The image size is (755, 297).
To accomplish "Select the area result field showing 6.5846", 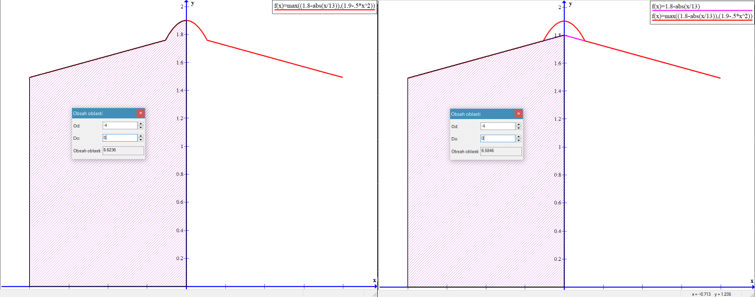I will pyautogui.click(x=501, y=151).
